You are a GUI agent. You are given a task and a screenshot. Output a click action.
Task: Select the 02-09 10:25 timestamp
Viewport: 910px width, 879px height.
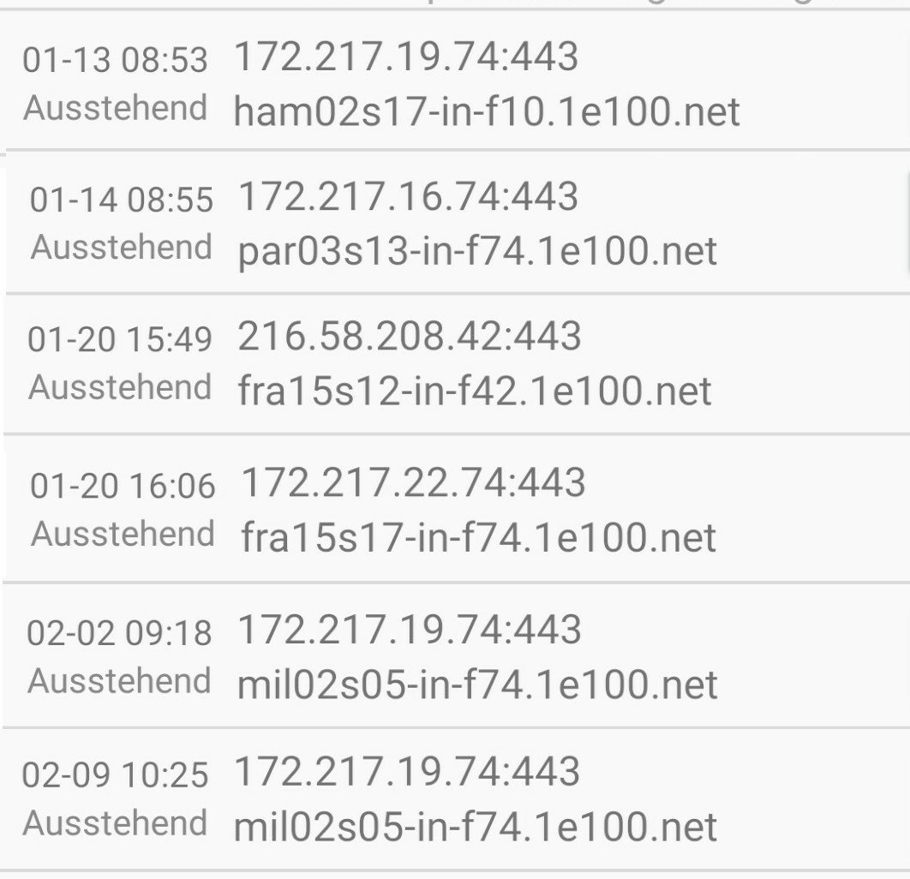(x=115, y=774)
